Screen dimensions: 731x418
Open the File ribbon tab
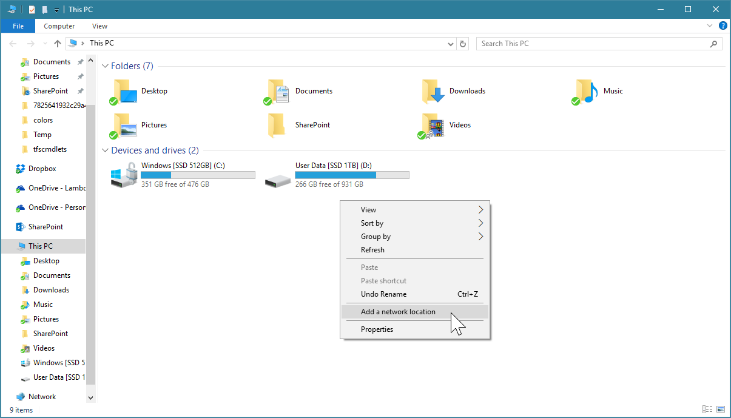(x=18, y=26)
